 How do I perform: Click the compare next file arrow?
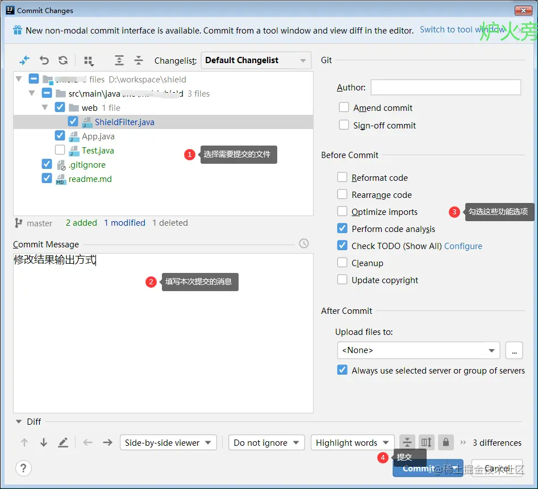tap(108, 442)
